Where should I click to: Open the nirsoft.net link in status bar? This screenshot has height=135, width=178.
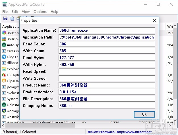click(134, 132)
